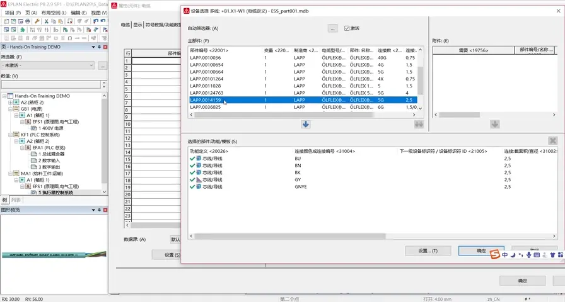Close the 图形预览 panel with red X
Viewport: 565px width, 302px height.
click(x=105, y=210)
